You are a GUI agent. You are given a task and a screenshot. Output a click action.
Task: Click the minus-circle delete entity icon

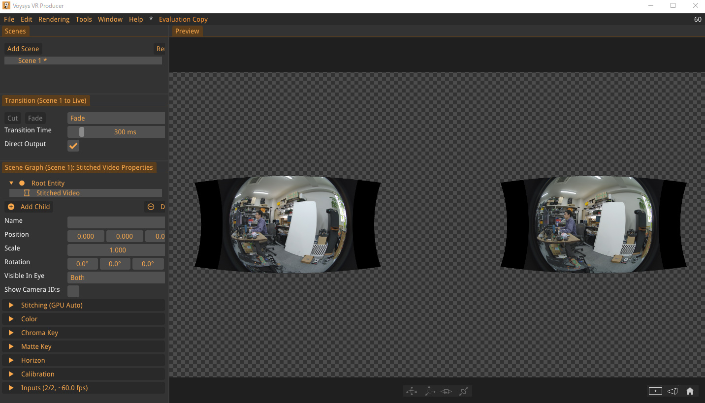151,207
